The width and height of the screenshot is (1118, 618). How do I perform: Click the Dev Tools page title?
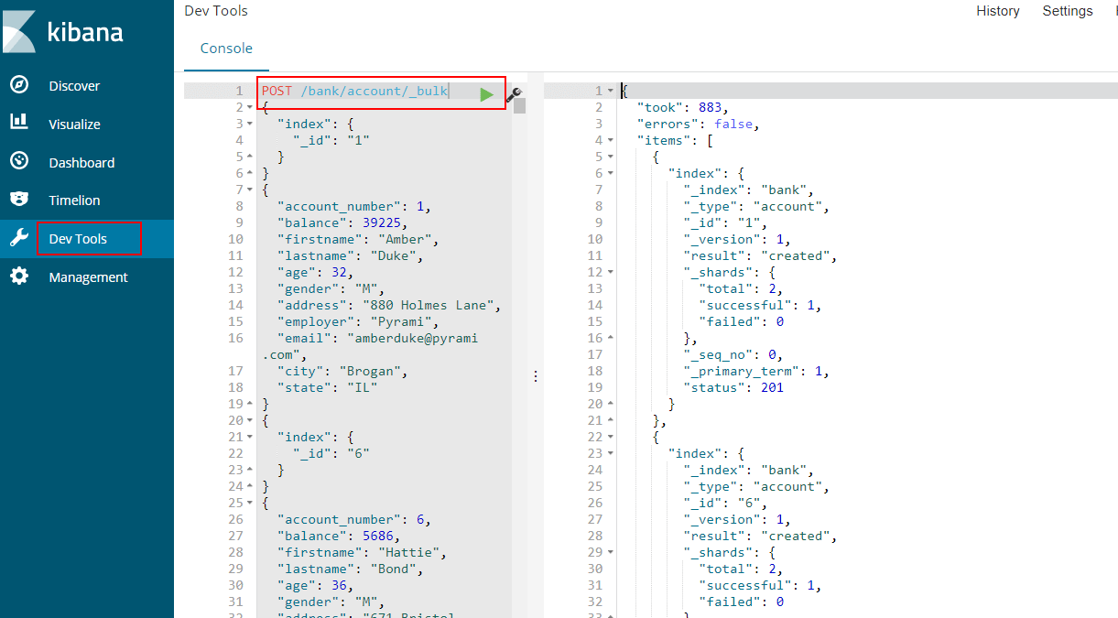pyautogui.click(x=216, y=11)
